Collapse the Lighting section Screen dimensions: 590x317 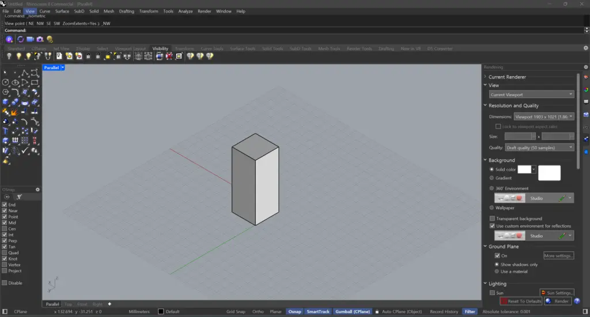coord(485,284)
